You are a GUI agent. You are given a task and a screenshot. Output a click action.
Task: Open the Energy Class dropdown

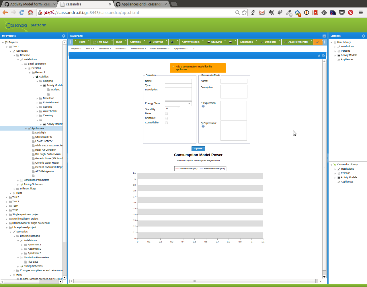coord(189,104)
